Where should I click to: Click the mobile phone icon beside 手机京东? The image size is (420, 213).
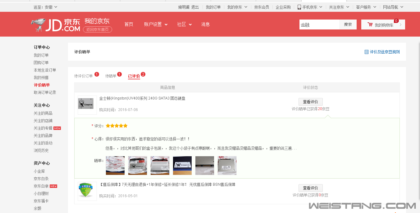coord(299,7)
